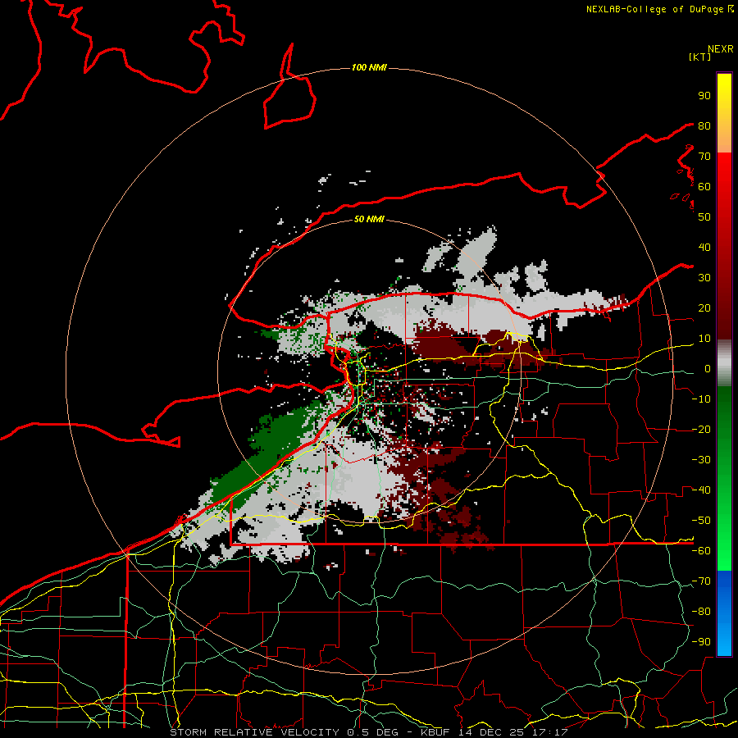Viewport: 738px width, 738px height.
Task: Click the -20 value on velocity scale
Action: tap(701, 429)
